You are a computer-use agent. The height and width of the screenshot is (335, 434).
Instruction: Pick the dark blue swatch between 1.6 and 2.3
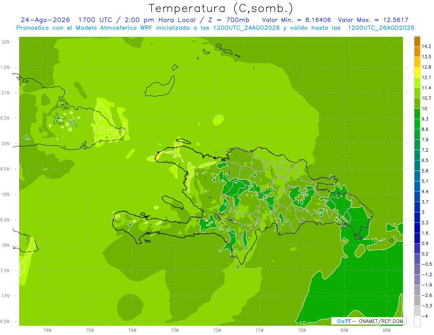coord(417,228)
